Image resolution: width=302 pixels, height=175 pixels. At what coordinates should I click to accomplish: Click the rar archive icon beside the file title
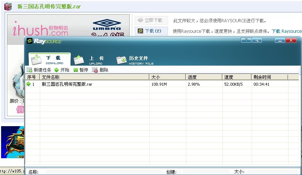point(8,7)
